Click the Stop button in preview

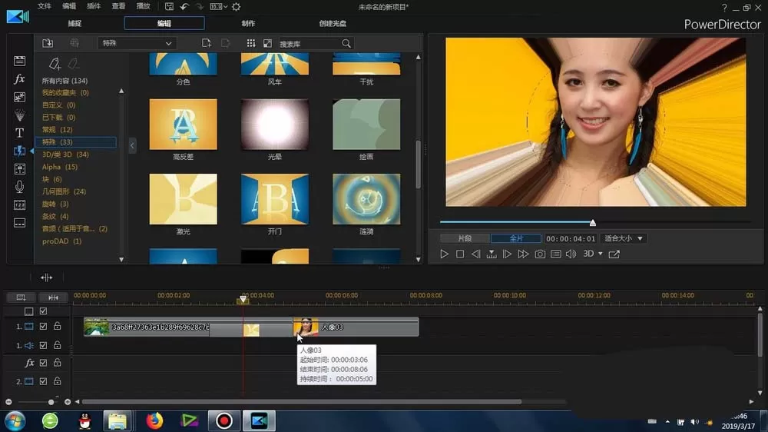tap(460, 254)
